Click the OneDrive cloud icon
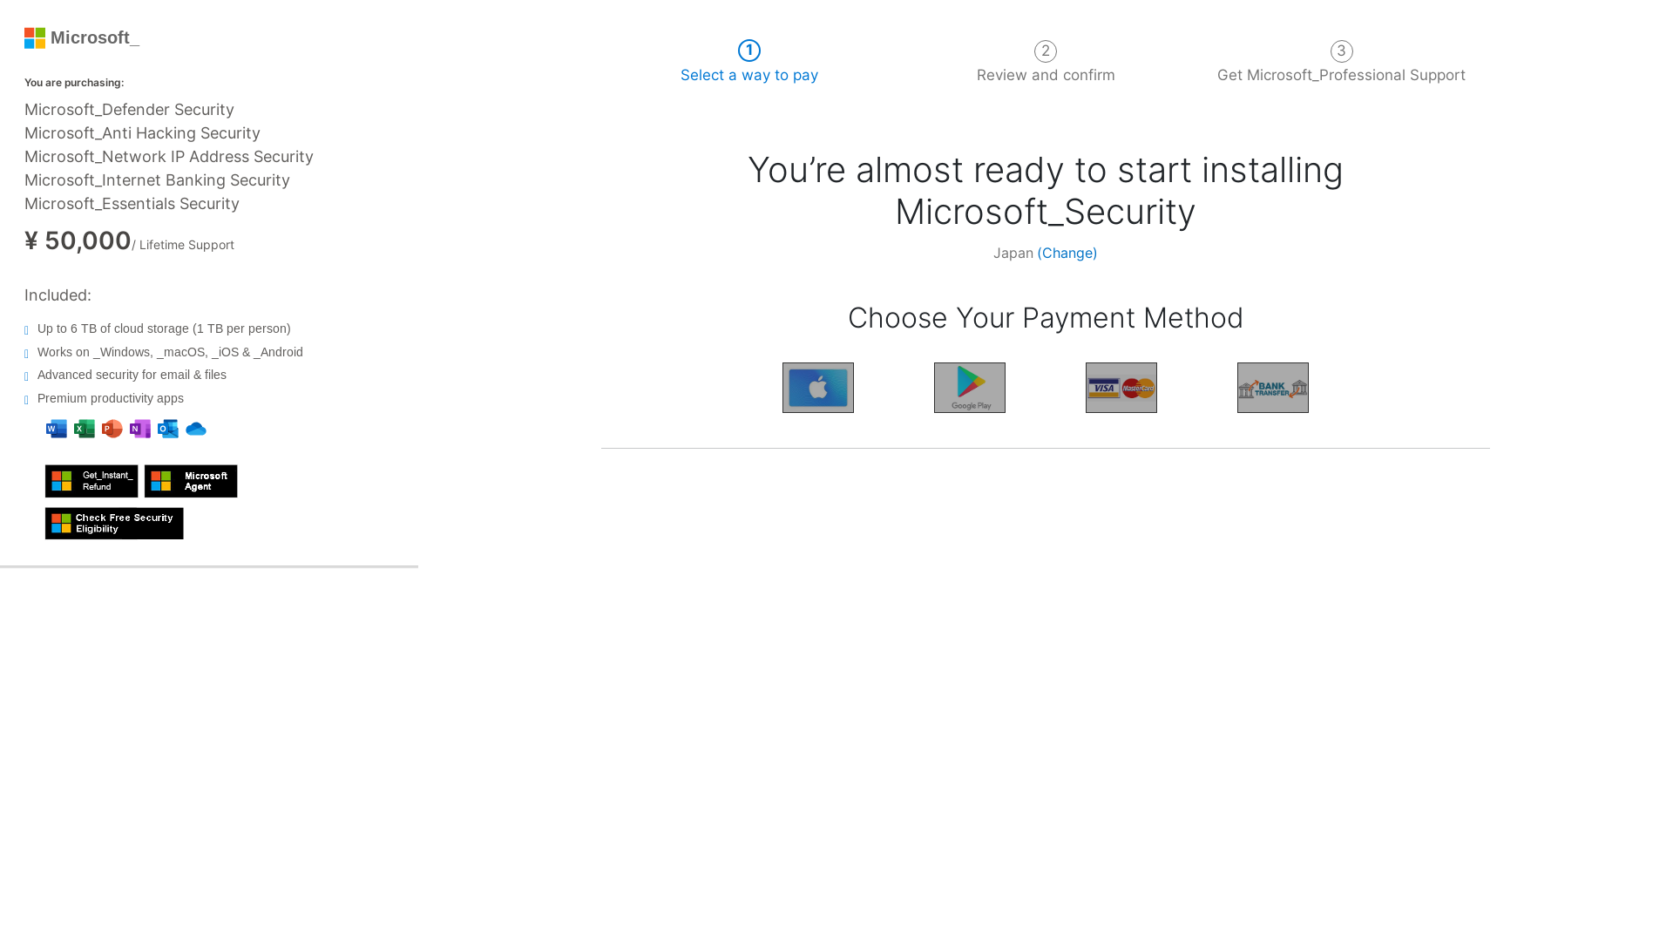The width and height of the screenshot is (1673, 941). [196, 429]
